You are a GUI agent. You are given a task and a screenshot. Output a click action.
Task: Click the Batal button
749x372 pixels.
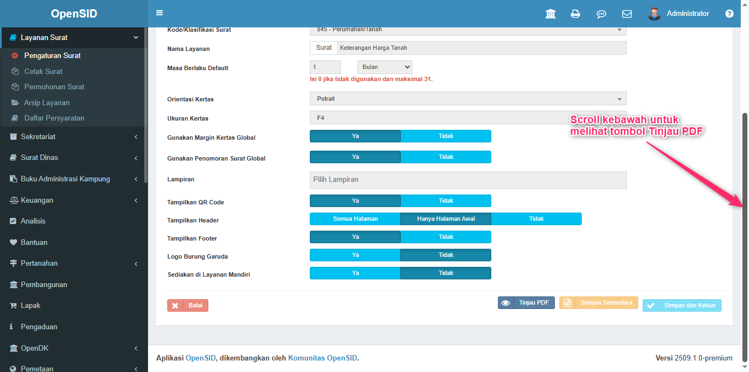188,306
